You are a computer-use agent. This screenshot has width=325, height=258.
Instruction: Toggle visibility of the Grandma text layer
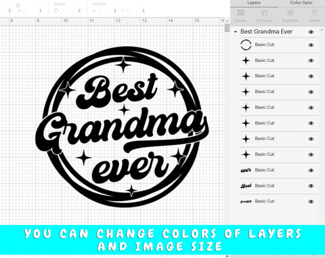[311, 202]
